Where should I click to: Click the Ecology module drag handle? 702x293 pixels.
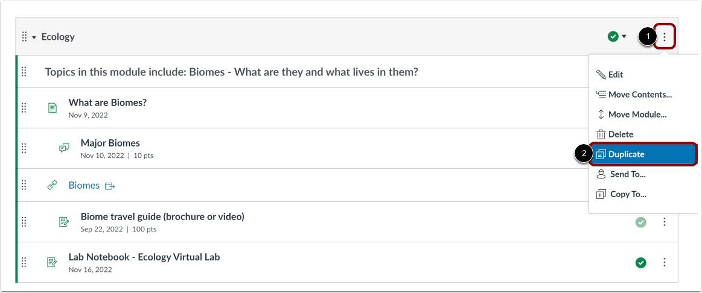24,37
